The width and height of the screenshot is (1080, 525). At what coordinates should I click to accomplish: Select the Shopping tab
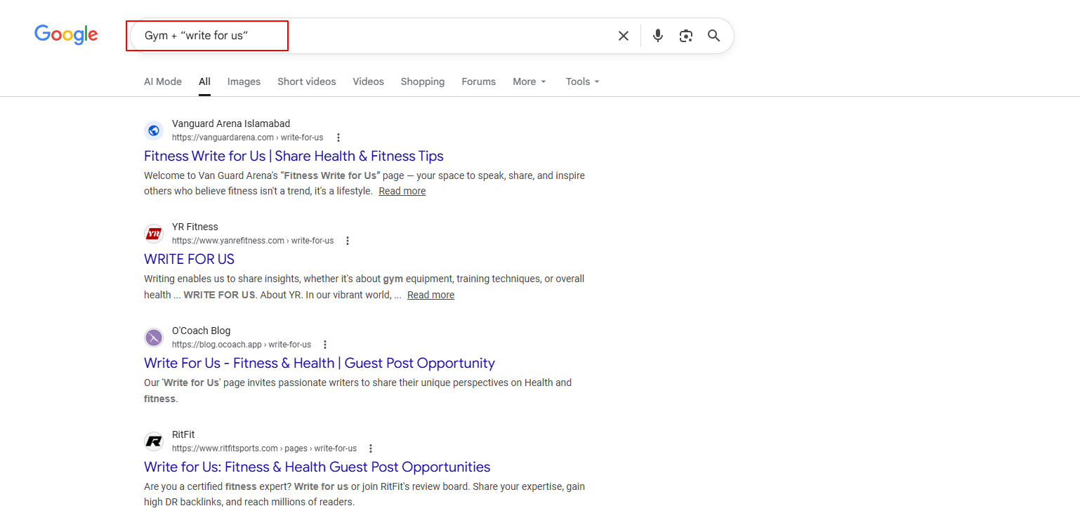click(422, 81)
